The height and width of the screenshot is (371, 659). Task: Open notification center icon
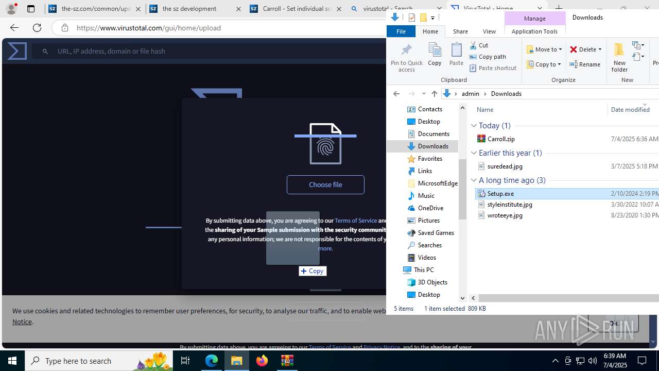[642, 361]
